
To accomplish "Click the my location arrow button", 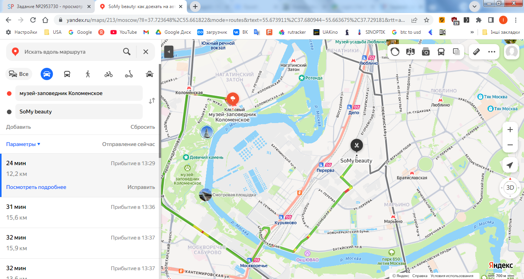I will 510,165.
